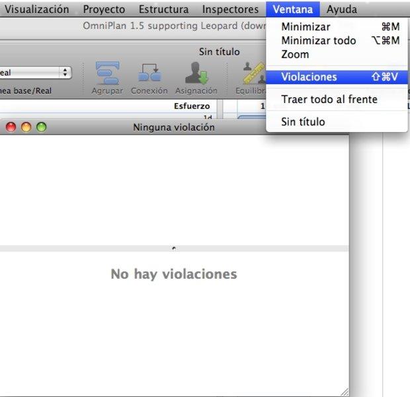Open the Estructura menu
Viewport: 410px width, 397px height.
point(163,9)
